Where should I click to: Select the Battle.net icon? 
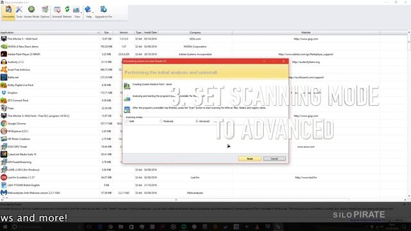[x=4, y=77]
